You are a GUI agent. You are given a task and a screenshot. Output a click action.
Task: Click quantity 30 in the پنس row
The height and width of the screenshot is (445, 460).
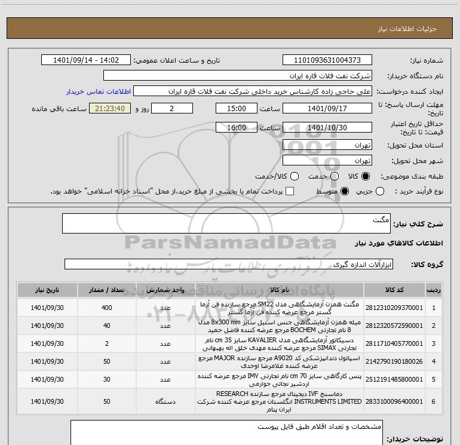tap(107, 379)
